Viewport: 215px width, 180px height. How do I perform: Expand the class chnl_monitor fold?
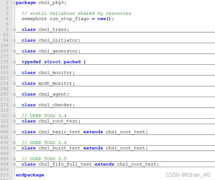tap(14, 73)
